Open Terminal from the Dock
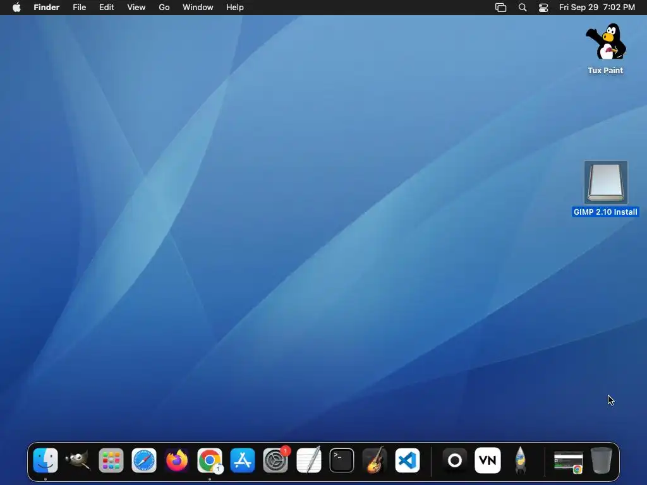The image size is (647, 485). (x=342, y=460)
